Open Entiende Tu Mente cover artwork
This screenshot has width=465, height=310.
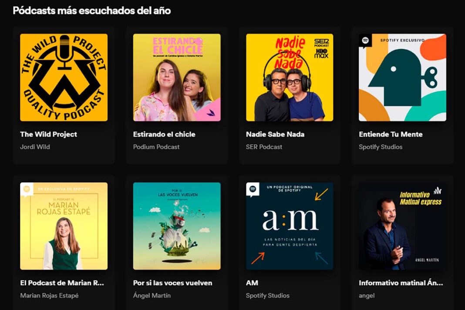point(402,77)
